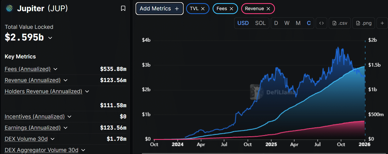
Task: Switch chart currency to SOL
Action: pos(260,23)
